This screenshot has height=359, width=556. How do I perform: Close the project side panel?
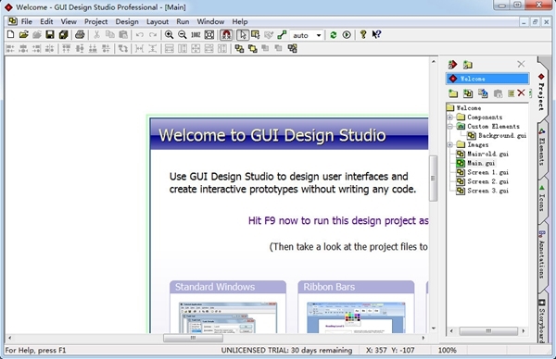[521, 64]
